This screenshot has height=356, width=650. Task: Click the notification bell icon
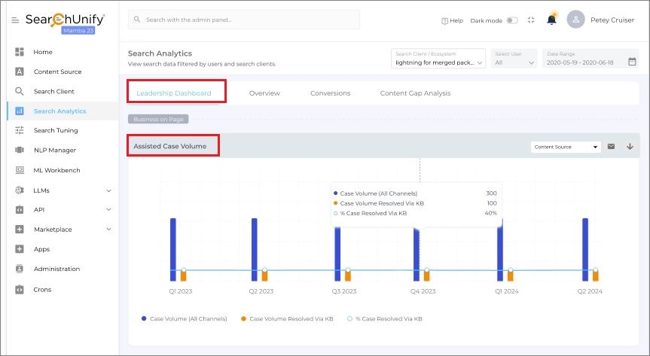[551, 20]
